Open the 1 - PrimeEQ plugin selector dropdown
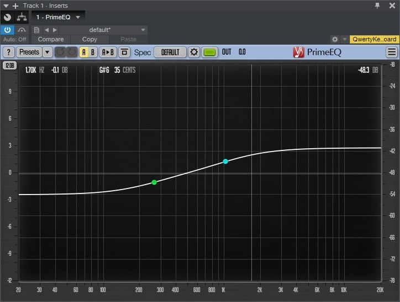This screenshot has width=400, height=302. point(58,17)
